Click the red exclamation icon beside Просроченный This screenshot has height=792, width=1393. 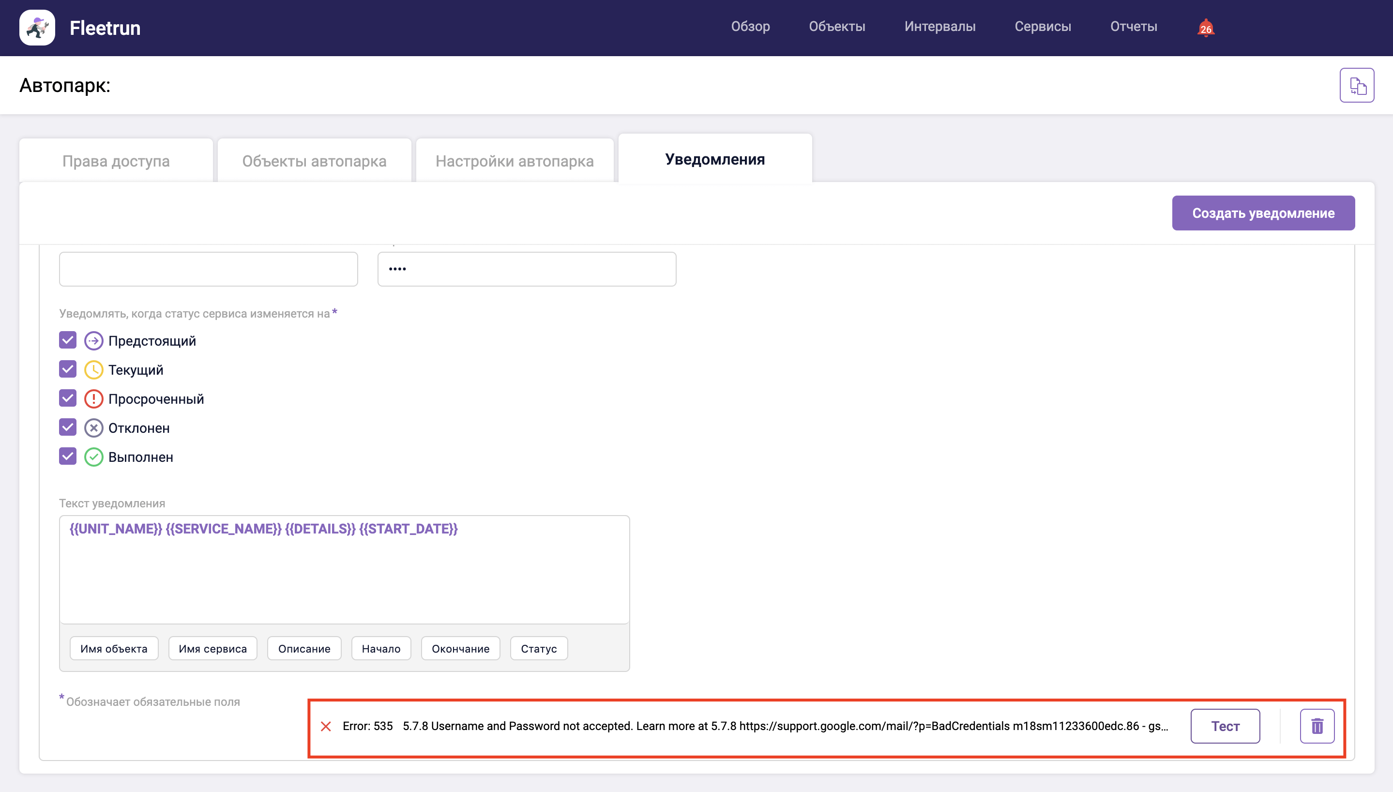pyautogui.click(x=93, y=398)
